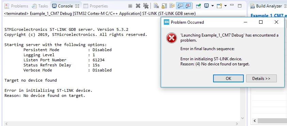Viewport: 287px width, 126px height.
Task: Switch to the Build Analyzer tab
Action: point(266,6)
